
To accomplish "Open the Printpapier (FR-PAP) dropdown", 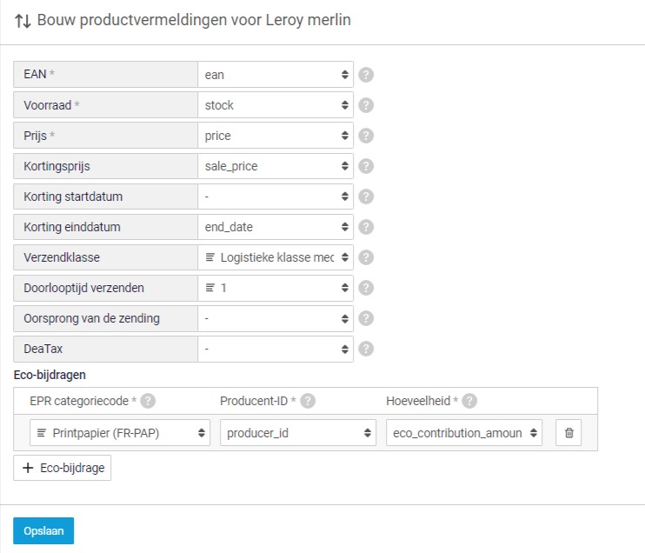I will (x=120, y=433).
